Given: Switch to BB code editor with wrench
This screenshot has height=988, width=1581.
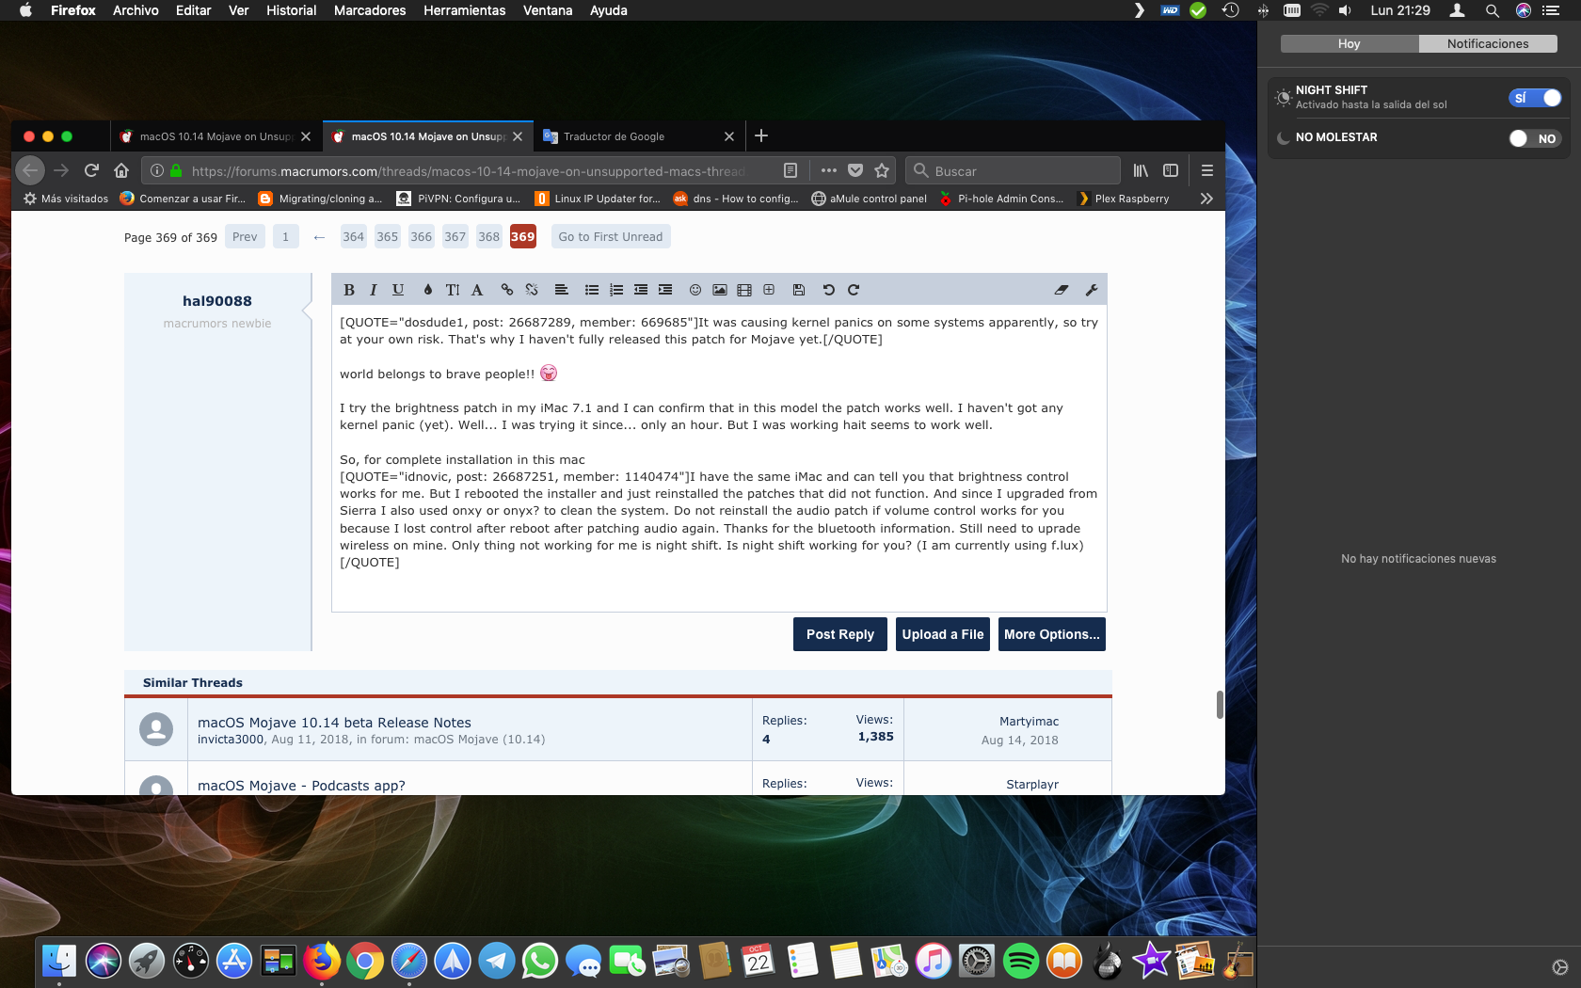Looking at the screenshot, I should [1092, 290].
